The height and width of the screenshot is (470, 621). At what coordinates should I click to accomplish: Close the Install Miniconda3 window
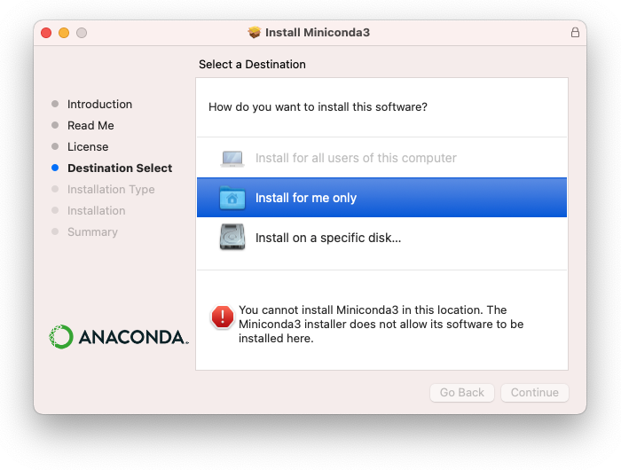pyautogui.click(x=46, y=33)
